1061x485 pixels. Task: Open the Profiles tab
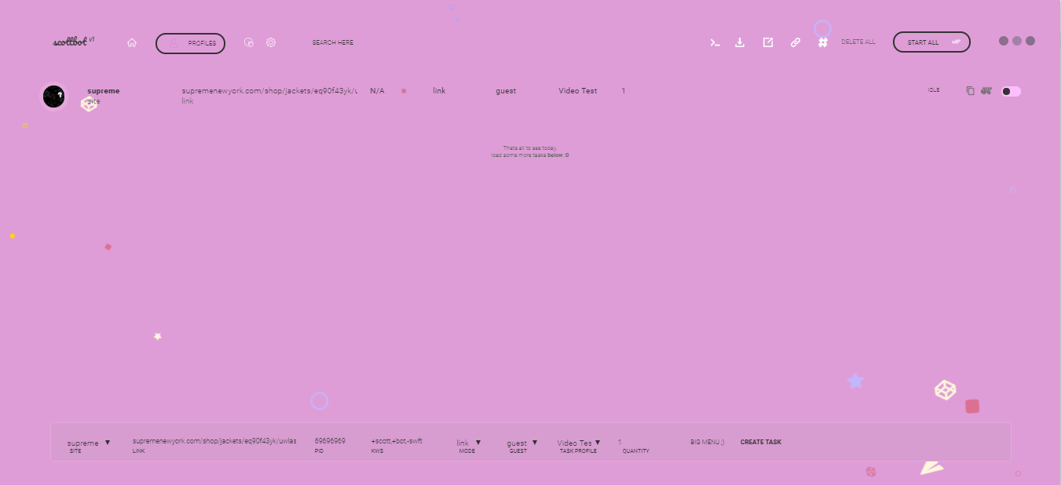(191, 43)
